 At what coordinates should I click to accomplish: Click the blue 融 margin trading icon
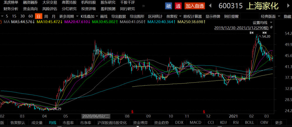tap(168, 6)
